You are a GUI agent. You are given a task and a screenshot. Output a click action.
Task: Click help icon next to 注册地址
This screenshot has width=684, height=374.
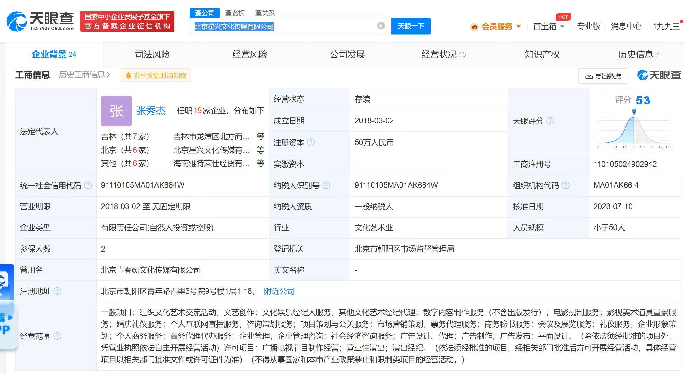58,291
